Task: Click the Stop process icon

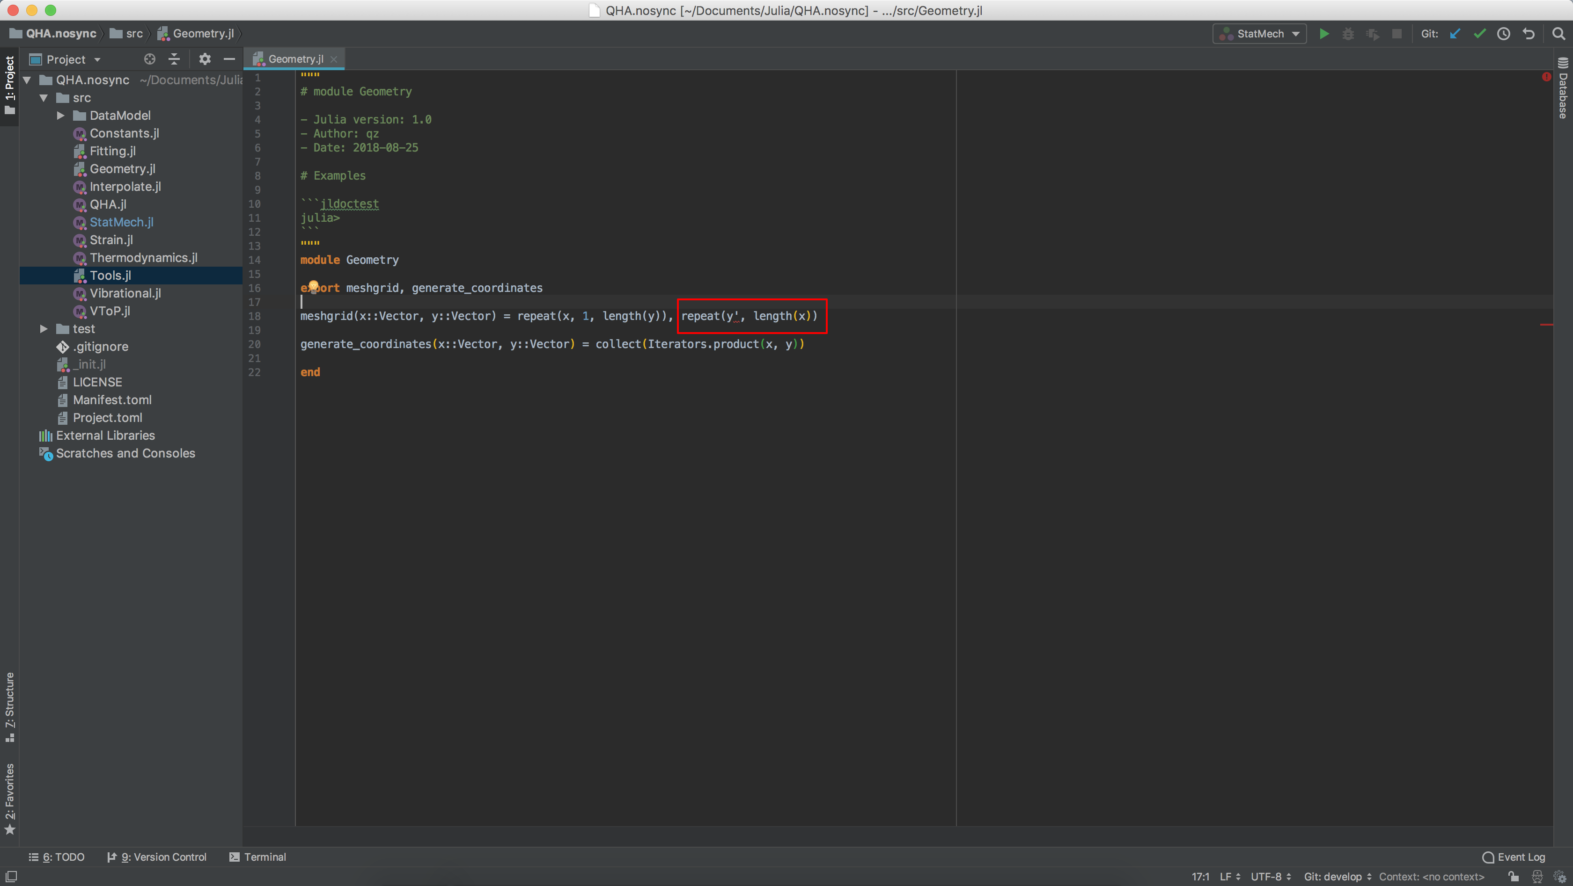Action: pyautogui.click(x=1397, y=34)
